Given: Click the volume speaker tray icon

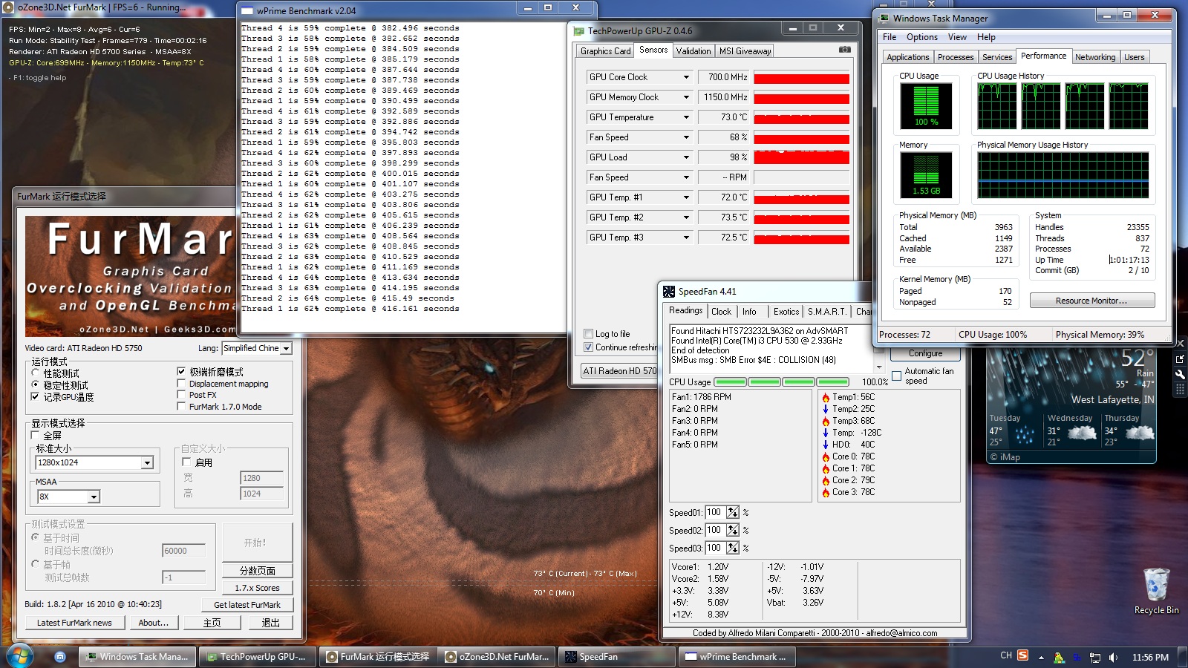Looking at the screenshot, I should click(1113, 657).
